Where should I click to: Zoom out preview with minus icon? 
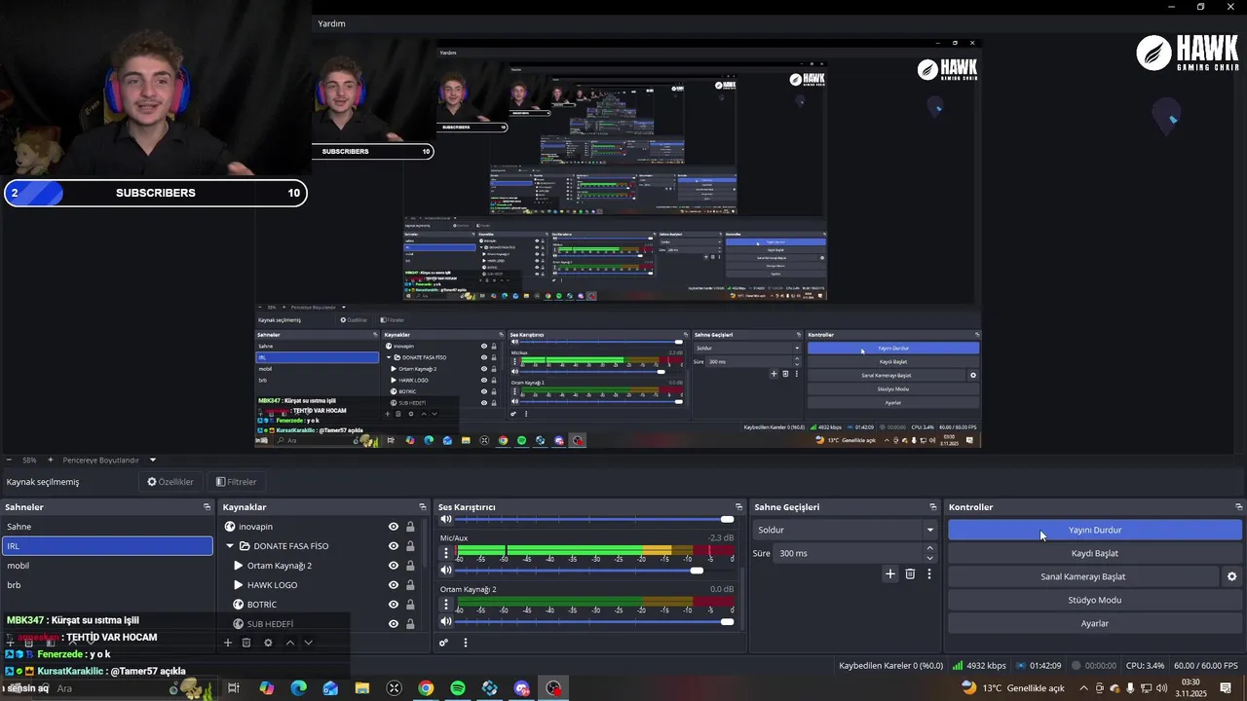pyautogui.click(x=9, y=460)
